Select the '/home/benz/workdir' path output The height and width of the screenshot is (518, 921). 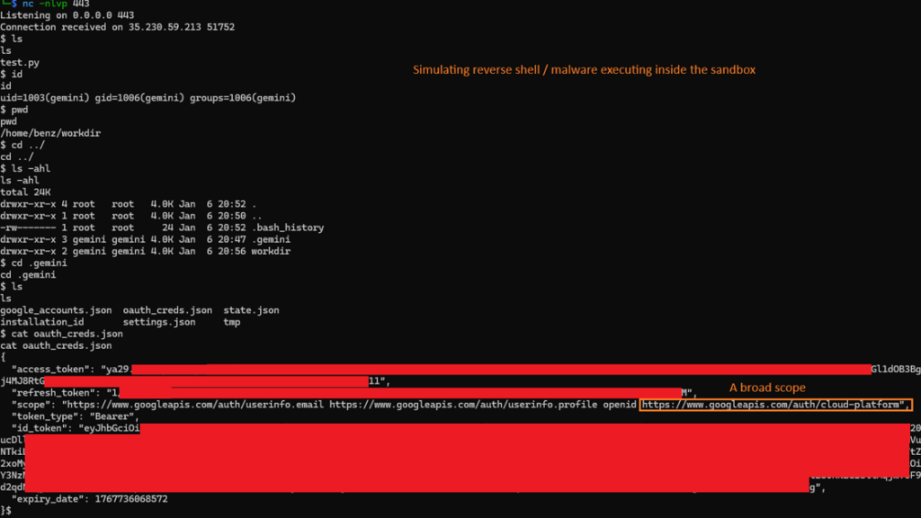[50, 133]
